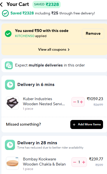Click the clock icon for 6 mins delivery
The width and height of the screenshot is (107, 174).
pos(10,85)
